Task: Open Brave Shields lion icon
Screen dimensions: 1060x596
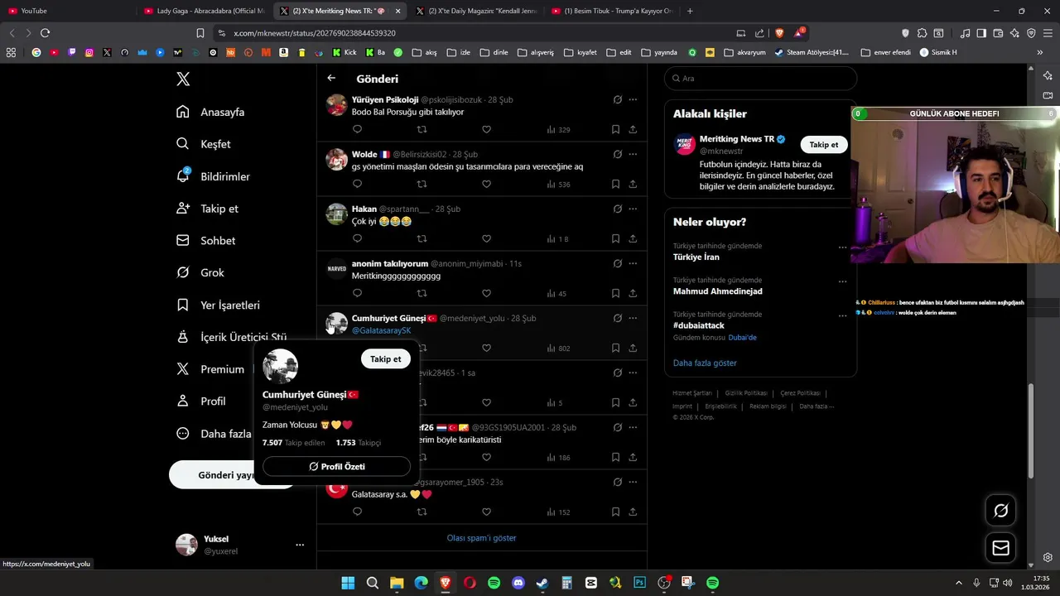Action: coord(779,33)
